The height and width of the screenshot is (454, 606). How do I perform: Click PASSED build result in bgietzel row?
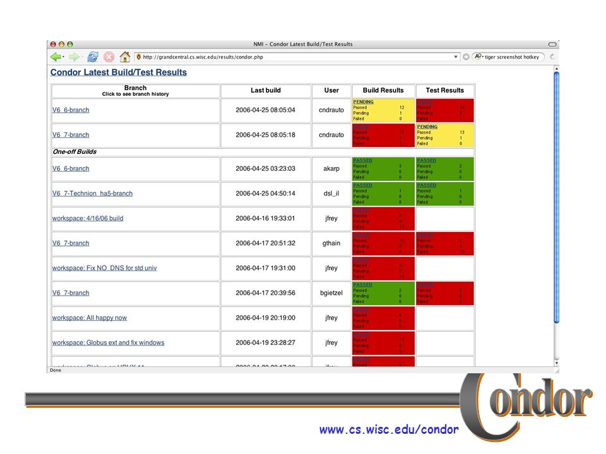362,285
